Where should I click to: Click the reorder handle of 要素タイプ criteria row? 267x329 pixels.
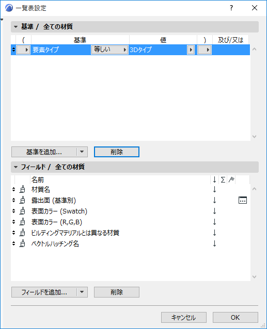(x=13, y=50)
